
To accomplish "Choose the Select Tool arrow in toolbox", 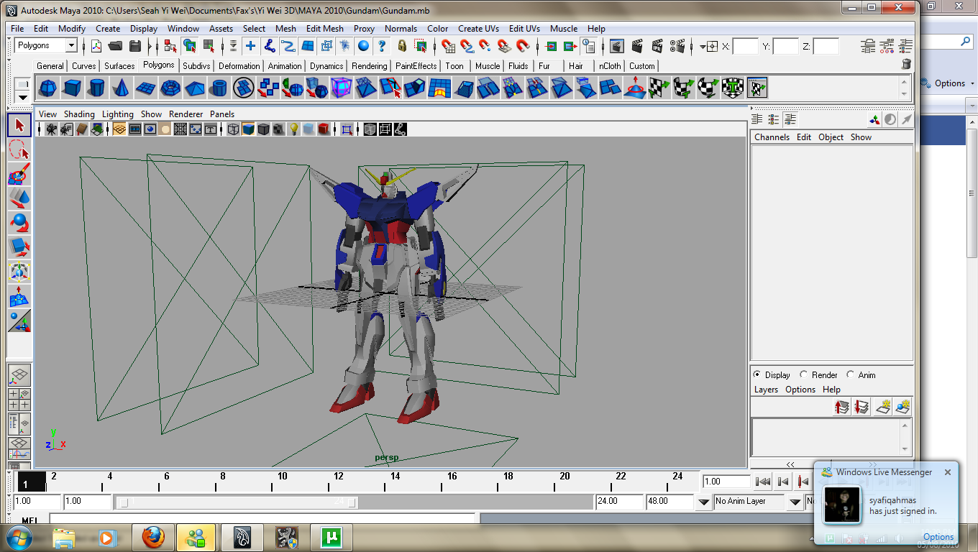I will pos(19,125).
